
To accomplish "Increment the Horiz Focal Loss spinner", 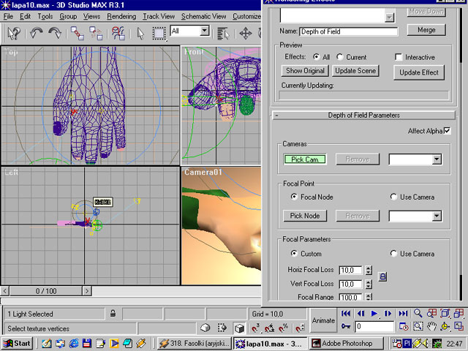I will tap(369, 268).
